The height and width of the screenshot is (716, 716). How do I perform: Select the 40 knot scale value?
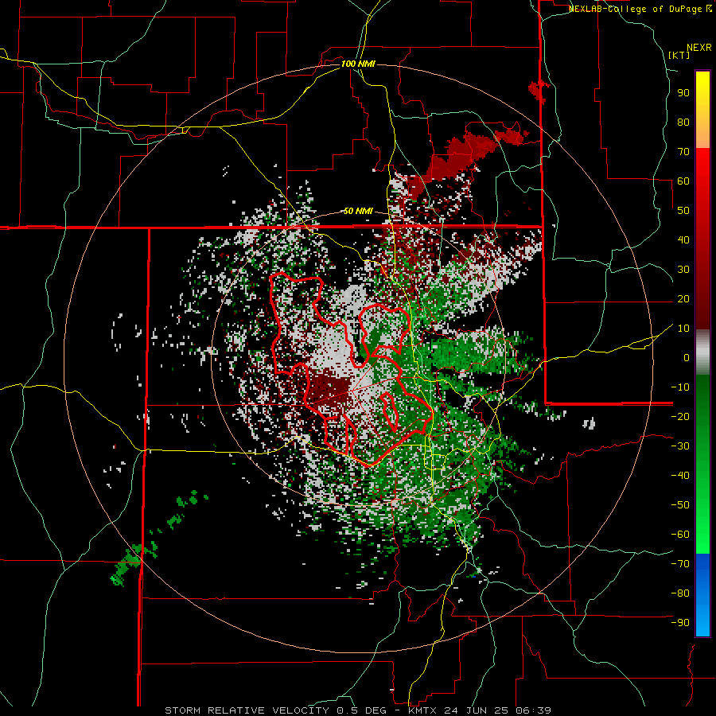[x=683, y=240]
